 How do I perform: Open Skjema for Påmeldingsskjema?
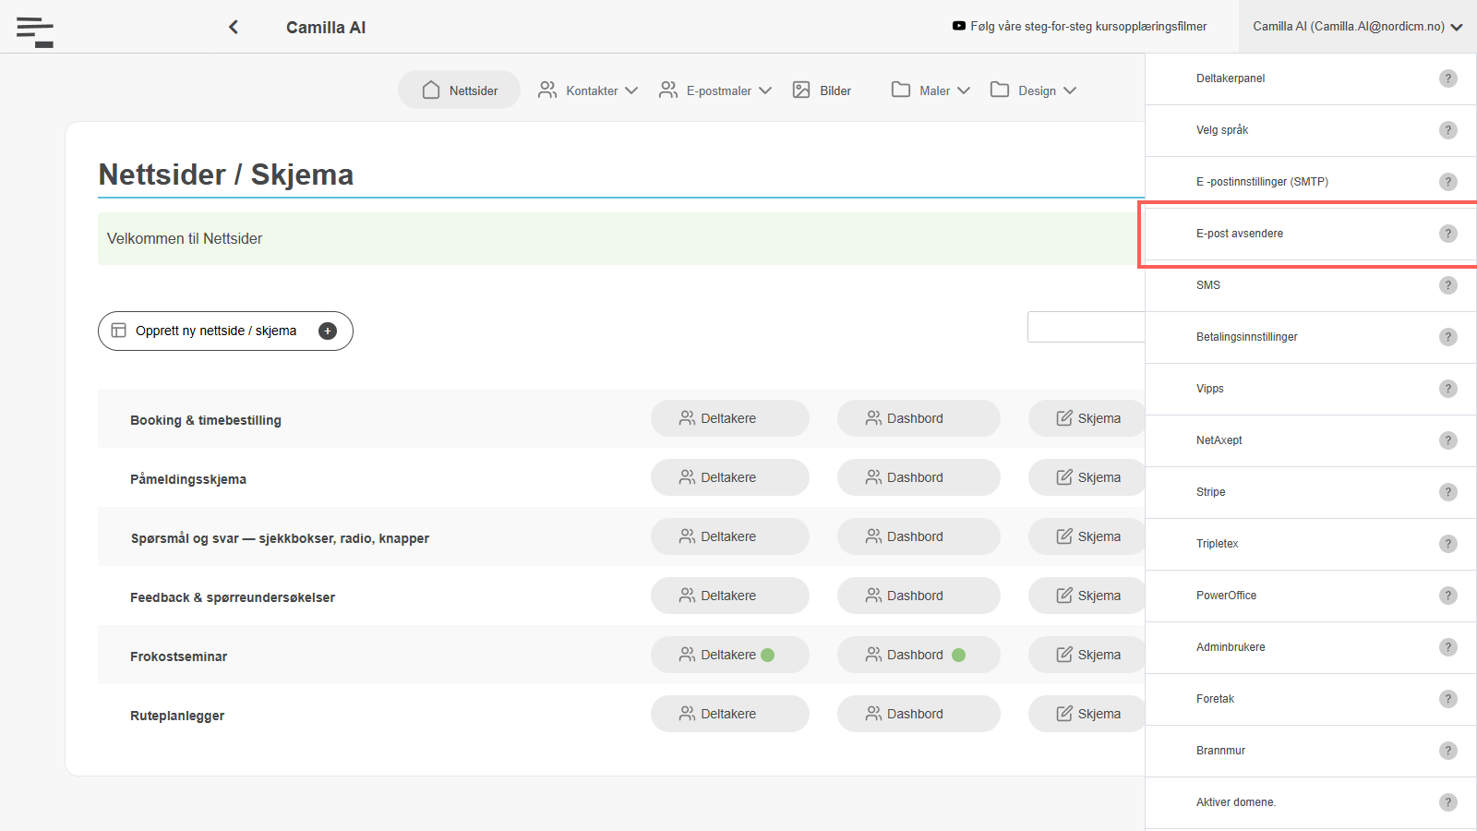click(x=1087, y=477)
